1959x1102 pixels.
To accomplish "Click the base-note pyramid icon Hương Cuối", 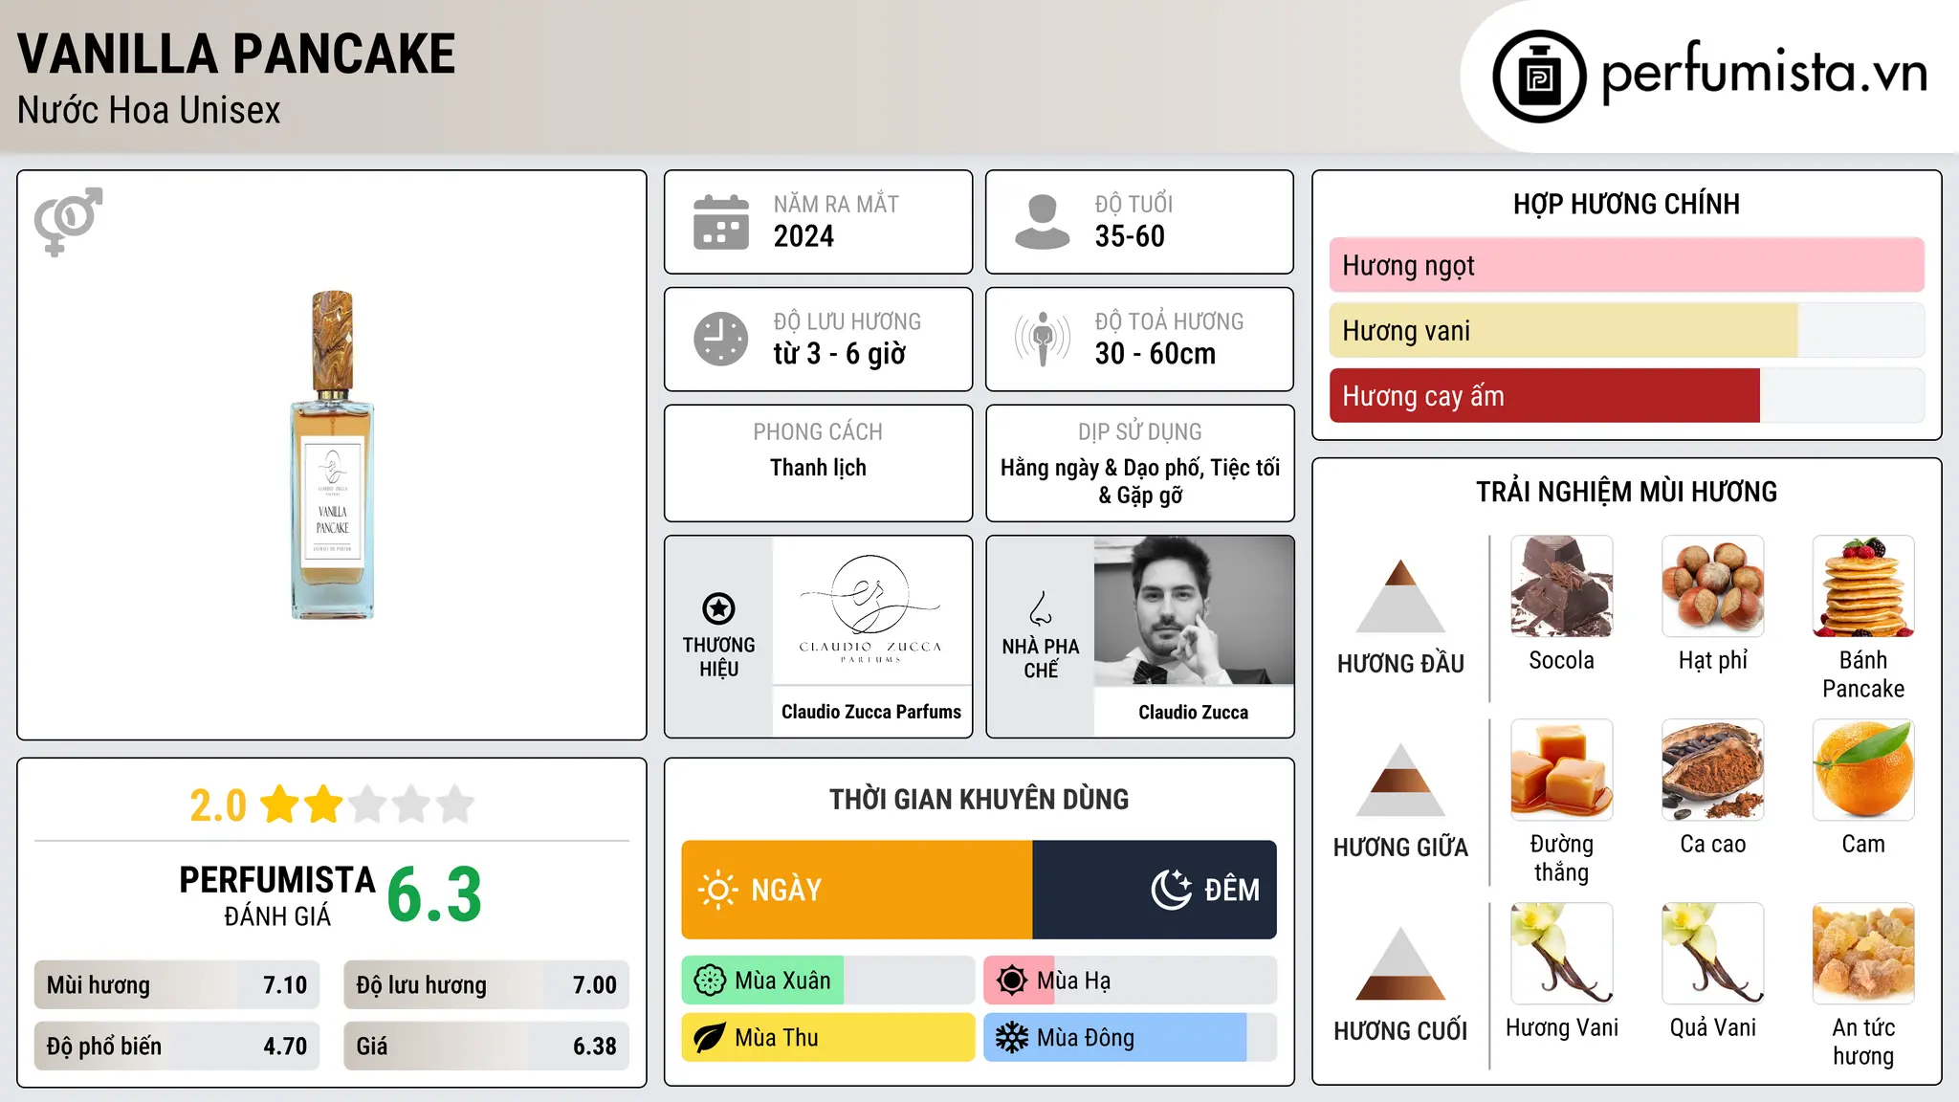I will pyautogui.click(x=1400, y=963).
